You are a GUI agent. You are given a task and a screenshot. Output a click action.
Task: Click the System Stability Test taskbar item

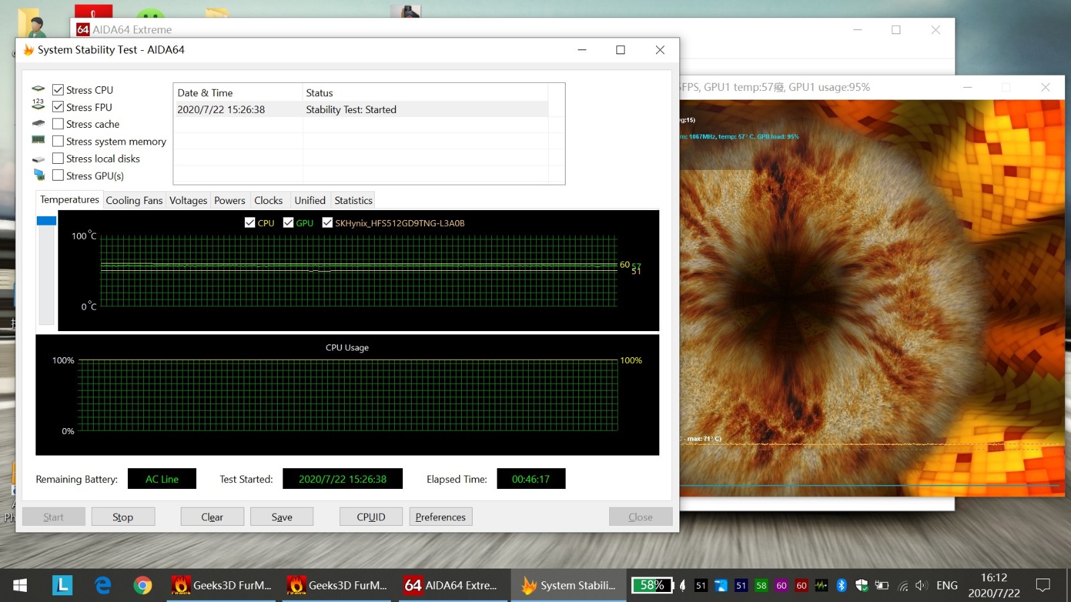569,585
